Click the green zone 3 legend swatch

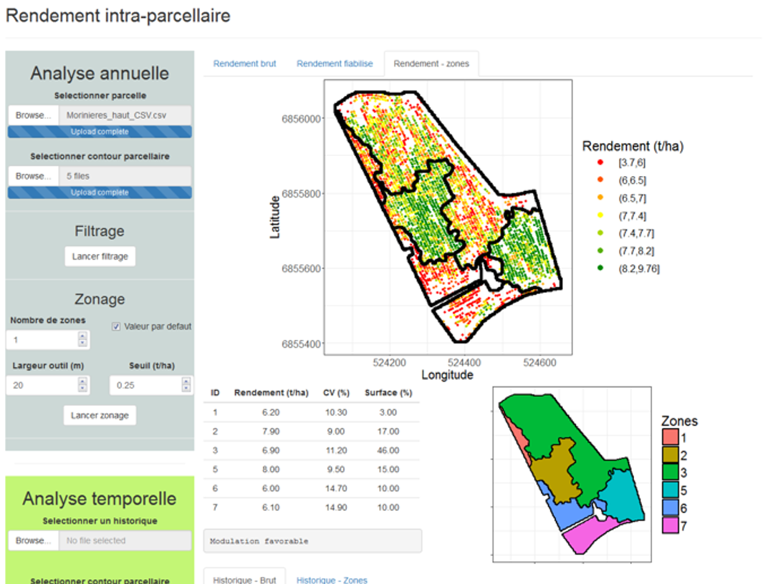[x=670, y=473]
